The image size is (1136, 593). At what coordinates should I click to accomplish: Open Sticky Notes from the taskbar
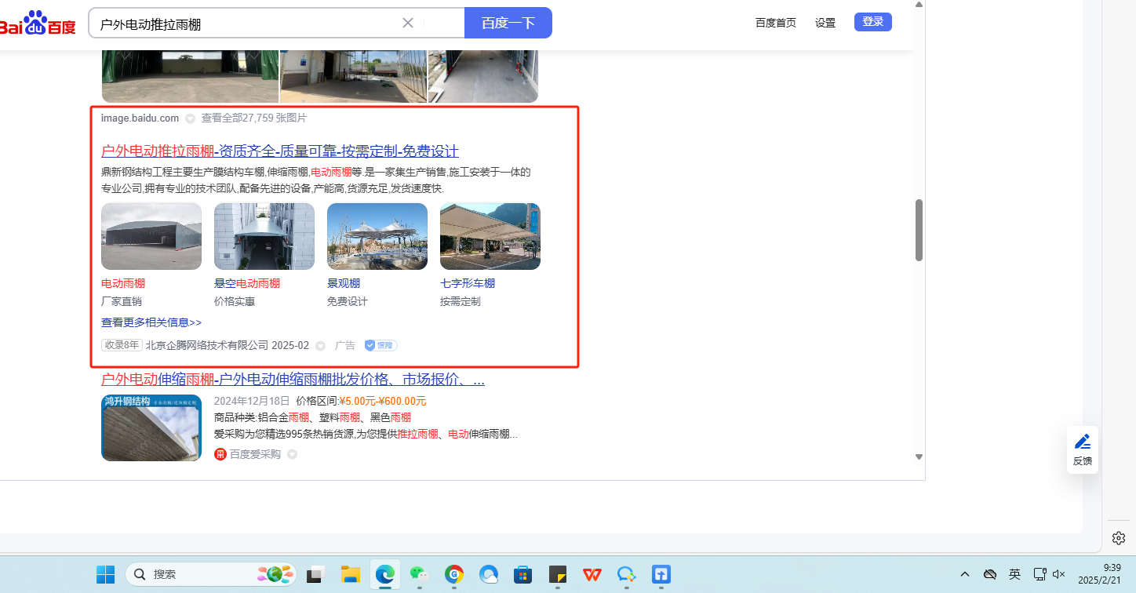click(558, 575)
